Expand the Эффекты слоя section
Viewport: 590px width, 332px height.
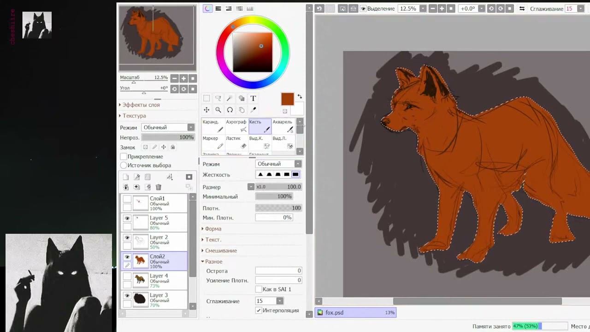pos(141,105)
